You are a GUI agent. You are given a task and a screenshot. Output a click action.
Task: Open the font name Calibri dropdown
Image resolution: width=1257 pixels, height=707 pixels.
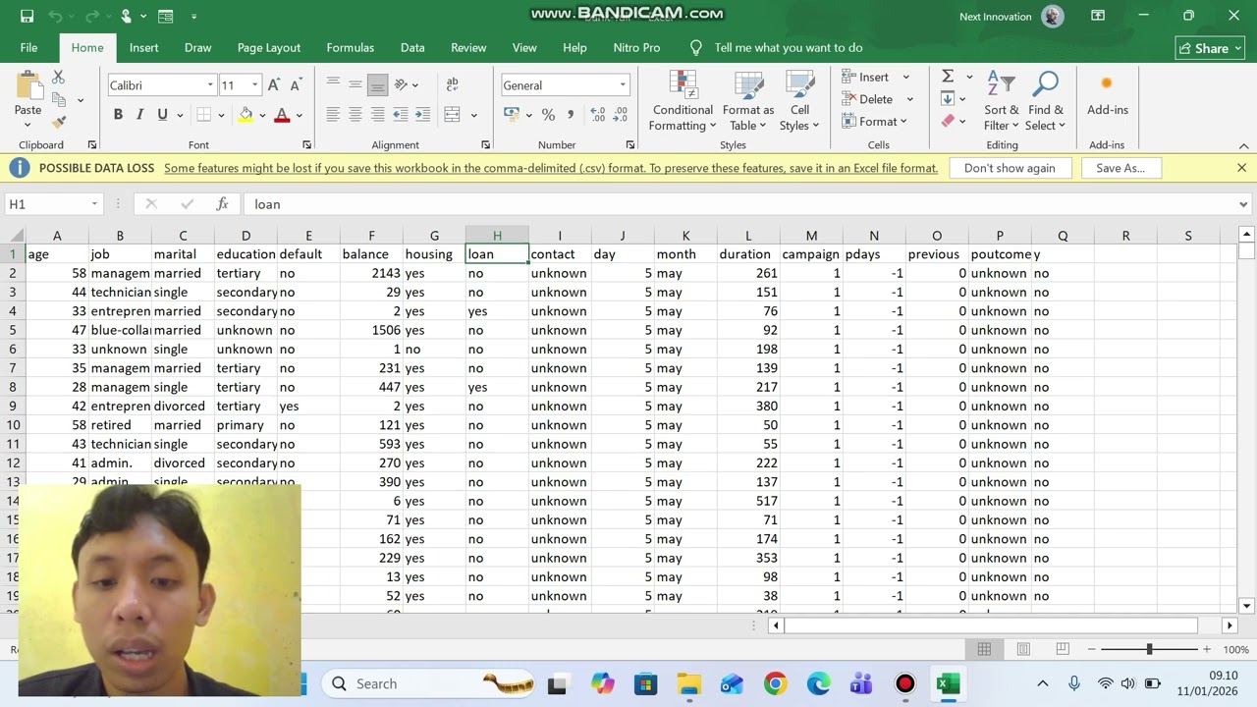pos(209,85)
